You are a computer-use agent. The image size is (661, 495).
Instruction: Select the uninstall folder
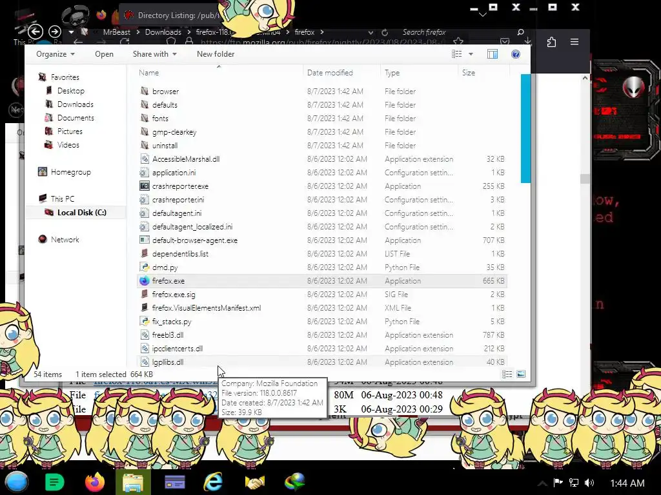(x=165, y=145)
